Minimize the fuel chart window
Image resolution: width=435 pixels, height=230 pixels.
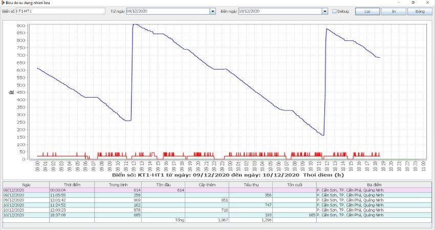click(x=399, y=3)
